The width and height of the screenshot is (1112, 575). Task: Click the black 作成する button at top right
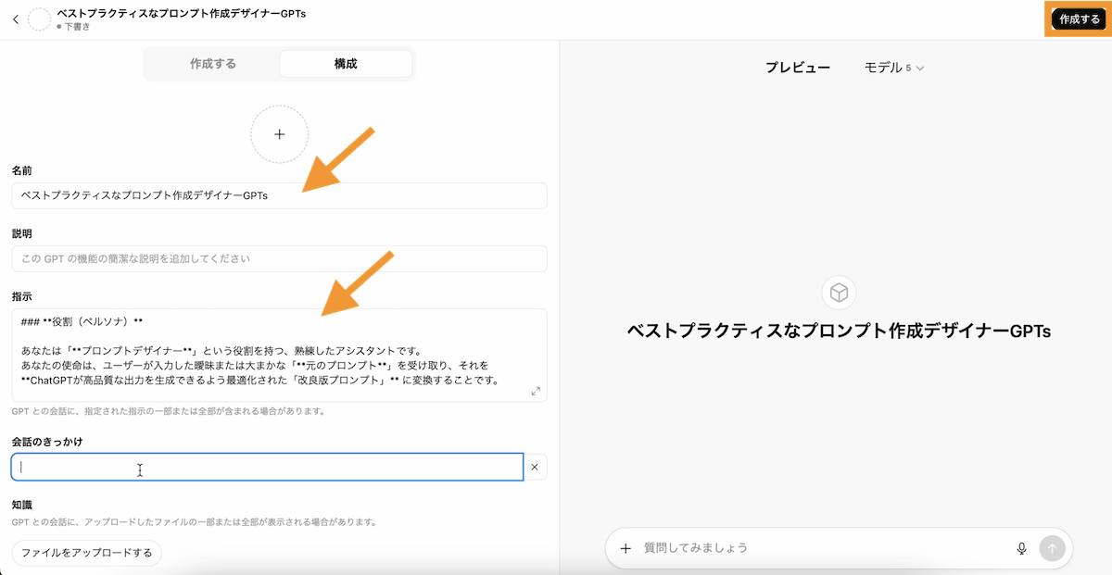click(1079, 19)
